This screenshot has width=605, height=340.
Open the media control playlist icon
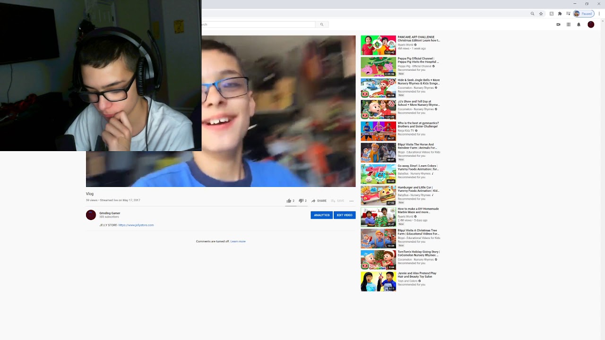point(568,14)
